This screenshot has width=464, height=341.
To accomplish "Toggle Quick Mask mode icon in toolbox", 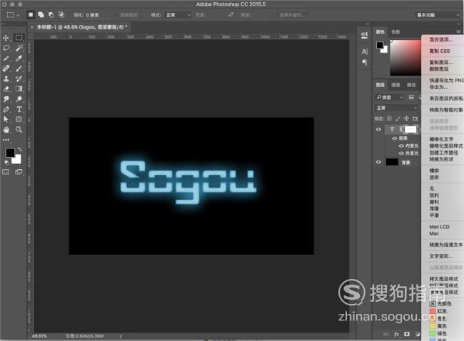I will [6, 172].
